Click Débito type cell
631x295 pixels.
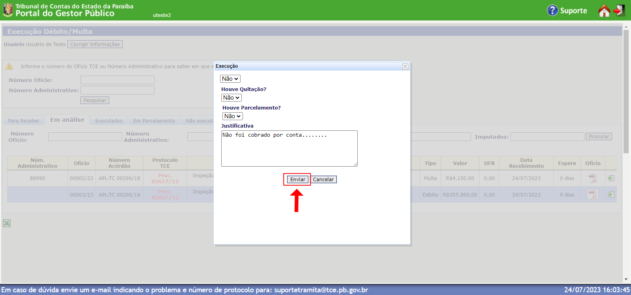430,195
